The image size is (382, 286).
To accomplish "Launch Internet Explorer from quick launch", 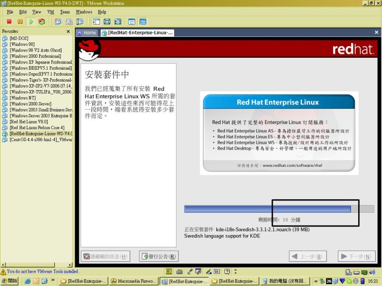I will pos(28,281).
